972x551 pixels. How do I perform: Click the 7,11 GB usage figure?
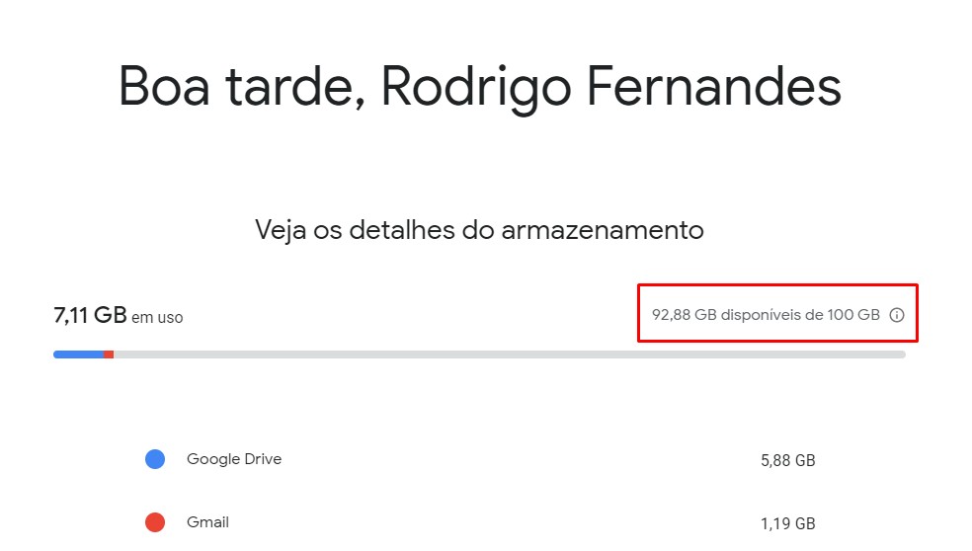[91, 315]
